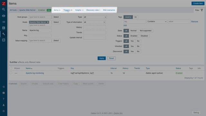The width and height of the screenshot is (206, 116).
Task: Set State filter to Not supported
Action: [x=145, y=31]
